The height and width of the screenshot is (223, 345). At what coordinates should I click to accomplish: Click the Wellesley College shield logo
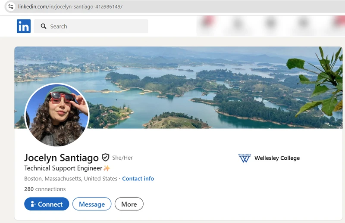click(x=245, y=158)
